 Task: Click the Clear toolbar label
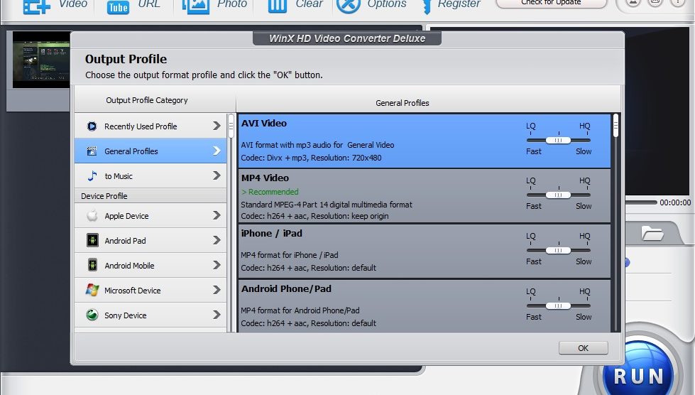(x=310, y=4)
